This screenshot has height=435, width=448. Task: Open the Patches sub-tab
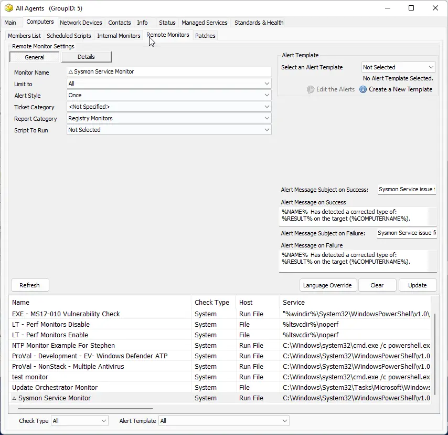(x=205, y=36)
